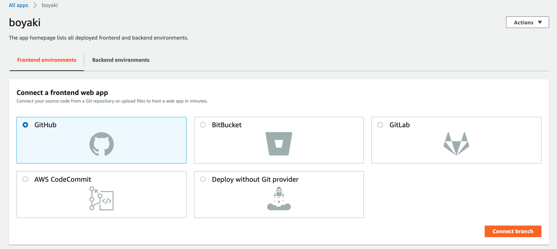Click the GitLab label text
Image resolution: width=557 pixels, height=249 pixels.
[400, 125]
